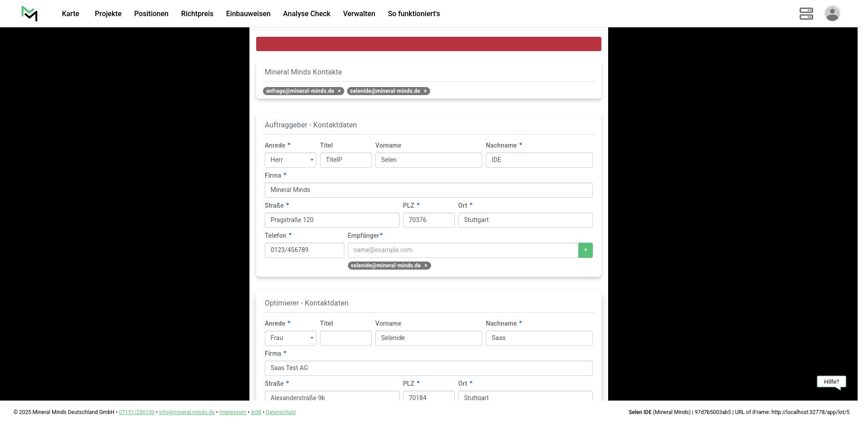Open the Karte menu item
863x423 pixels.
[x=71, y=14]
